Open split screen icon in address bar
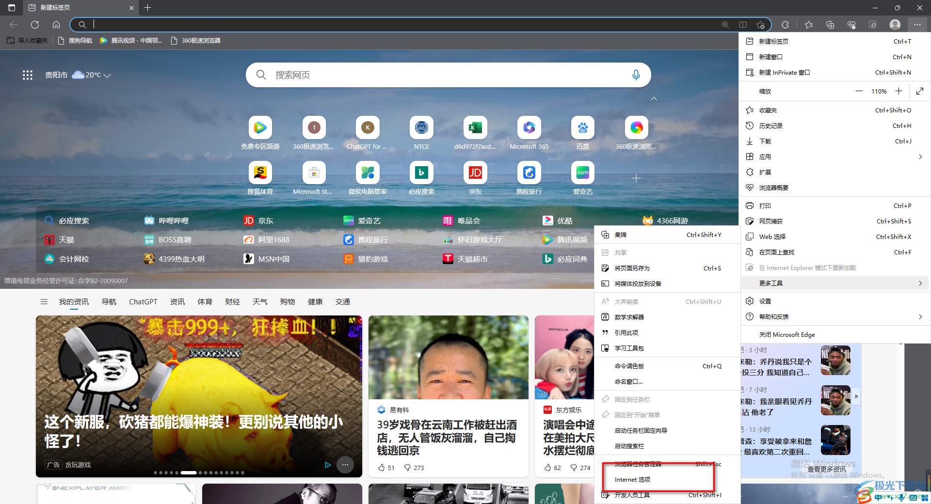Screen dimensions: 931x504 [x=743, y=25]
